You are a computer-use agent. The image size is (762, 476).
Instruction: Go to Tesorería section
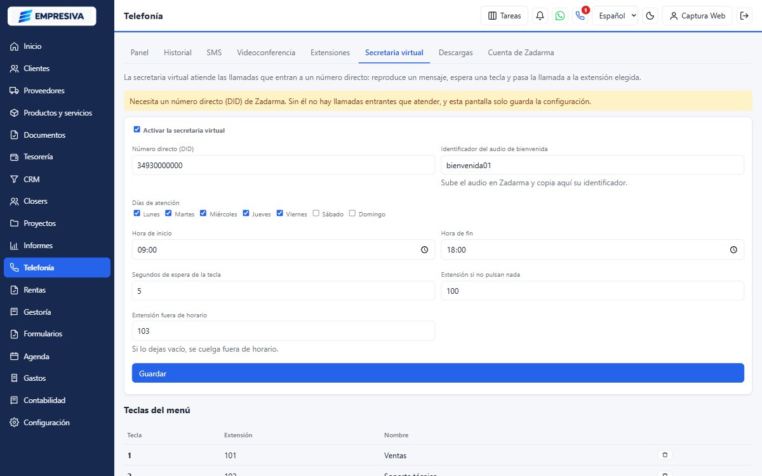57,157
